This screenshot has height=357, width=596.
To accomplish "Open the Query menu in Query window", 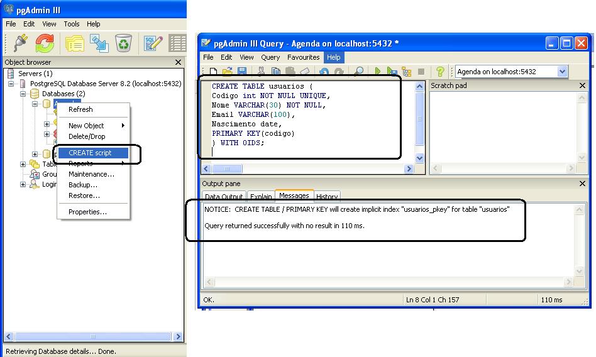I will coord(270,57).
